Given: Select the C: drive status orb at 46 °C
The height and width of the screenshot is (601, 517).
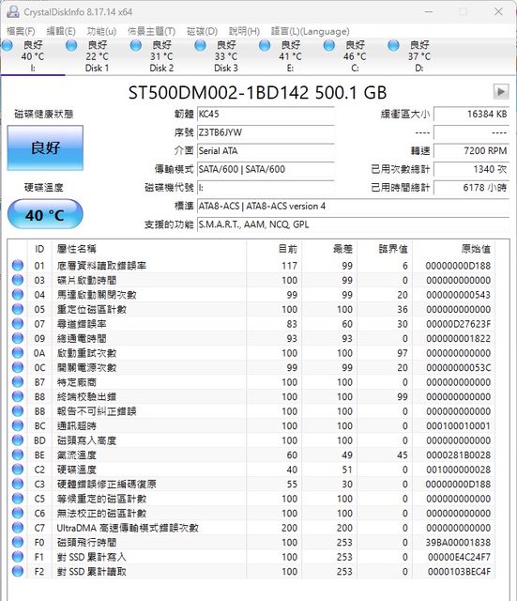Looking at the screenshot, I should [x=329, y=46].
